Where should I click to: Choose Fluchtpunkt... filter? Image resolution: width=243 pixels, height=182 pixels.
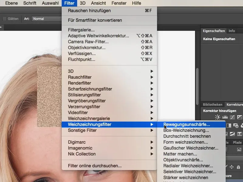coord(109,59)
